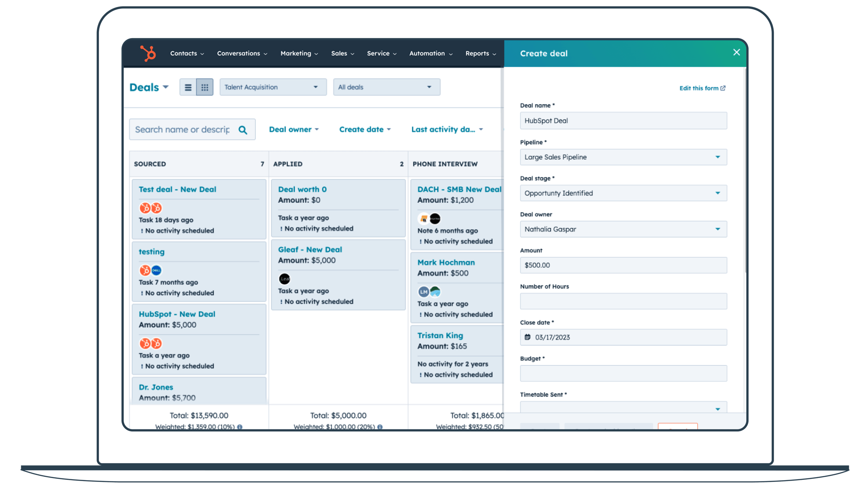The height and width of the screenshot is (488, 868).
Task: Click into the Budget input field
Action: [x=623, y=373]
